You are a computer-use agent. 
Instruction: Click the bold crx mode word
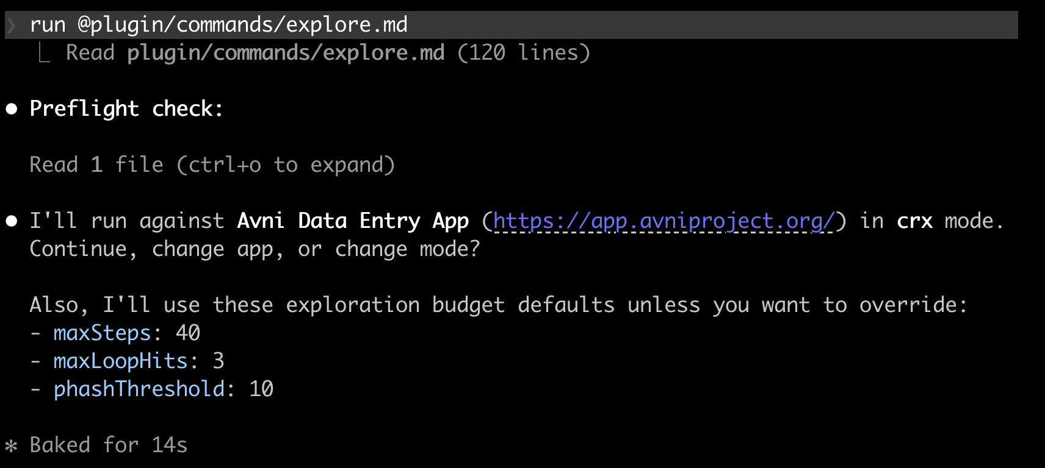click(x=914, y=221)
